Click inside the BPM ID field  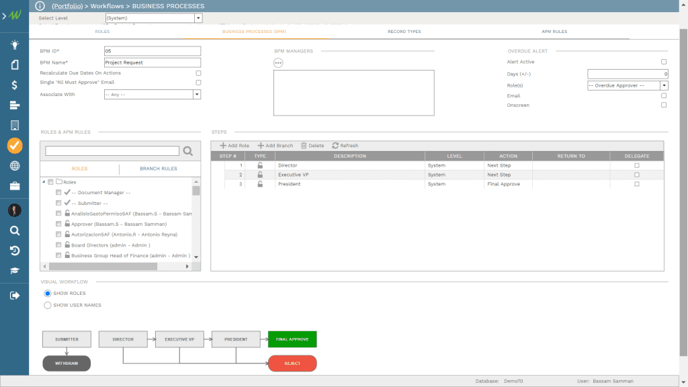click(x=153, y=51)
